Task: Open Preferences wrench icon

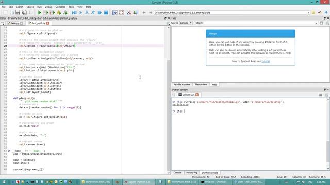Action: click(128, 12)
